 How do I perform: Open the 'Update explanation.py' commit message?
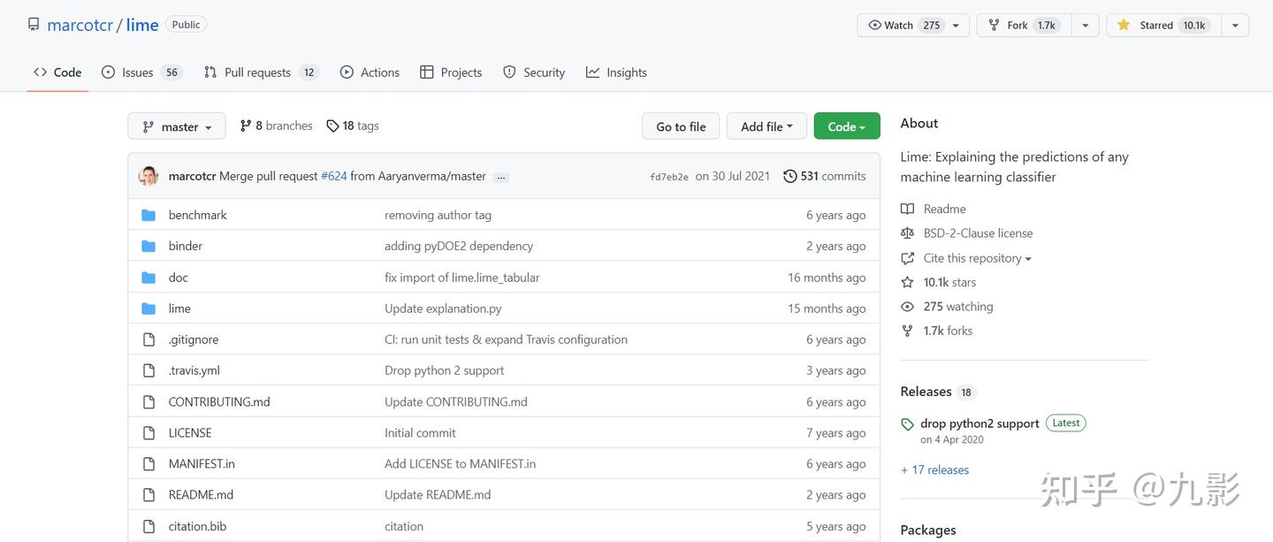click(x=443, y=309)
